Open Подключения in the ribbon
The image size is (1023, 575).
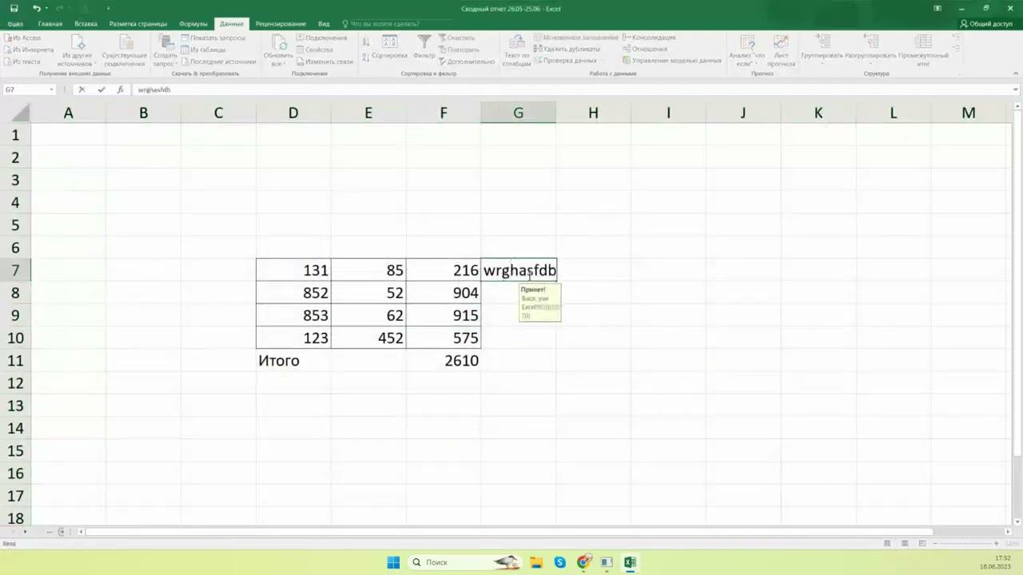click(321, 38)
